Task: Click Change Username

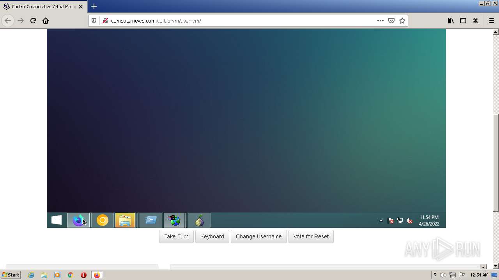Action: 259,236
